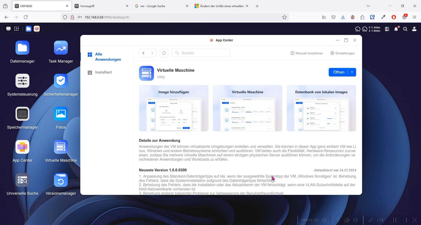Switch to the file manager taskbar shortcut
The image size is (421, 225).
pos(28,29)
